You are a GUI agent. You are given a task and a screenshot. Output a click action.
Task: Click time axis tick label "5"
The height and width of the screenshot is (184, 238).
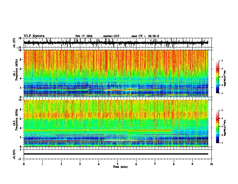[x=117, y=164]
